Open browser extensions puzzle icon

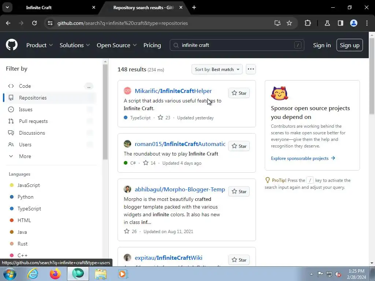(308, 23)
